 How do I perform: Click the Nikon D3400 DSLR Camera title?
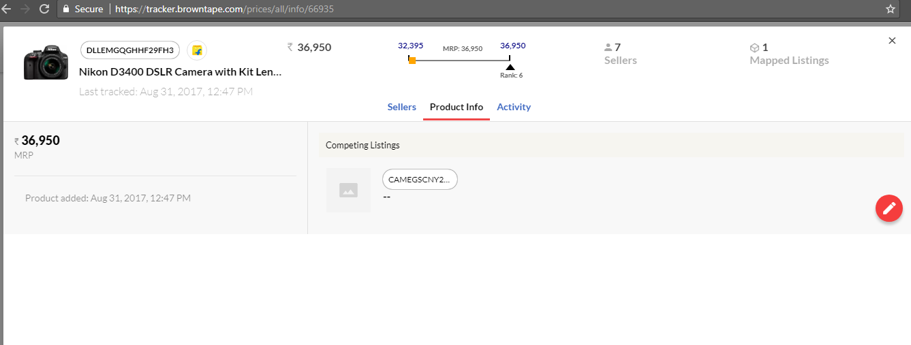[x=181, y=71]
